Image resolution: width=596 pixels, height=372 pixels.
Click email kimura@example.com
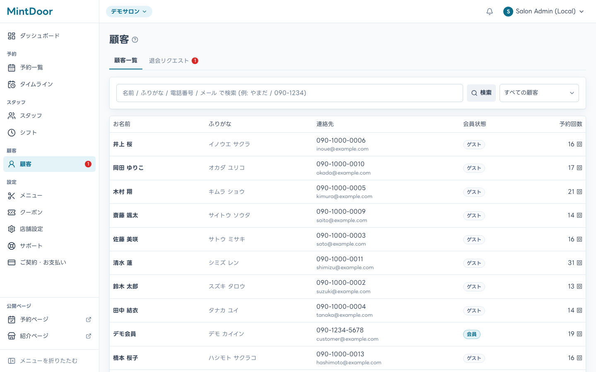344,197
